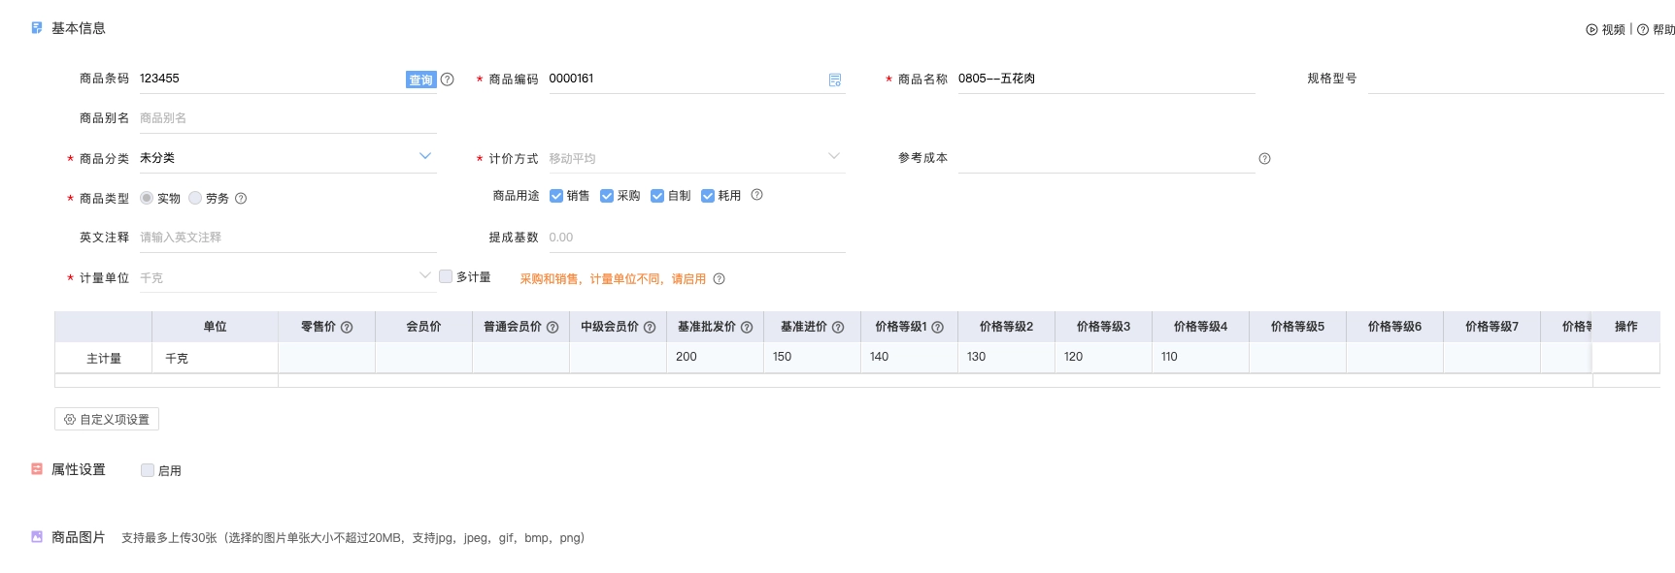
Task: Click the 参考成本 help question icon
Action: [x=1264, y=159]
